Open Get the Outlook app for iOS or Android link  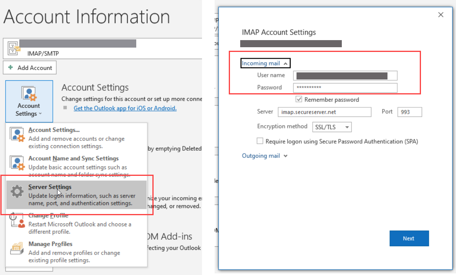[x=125, y=108]
